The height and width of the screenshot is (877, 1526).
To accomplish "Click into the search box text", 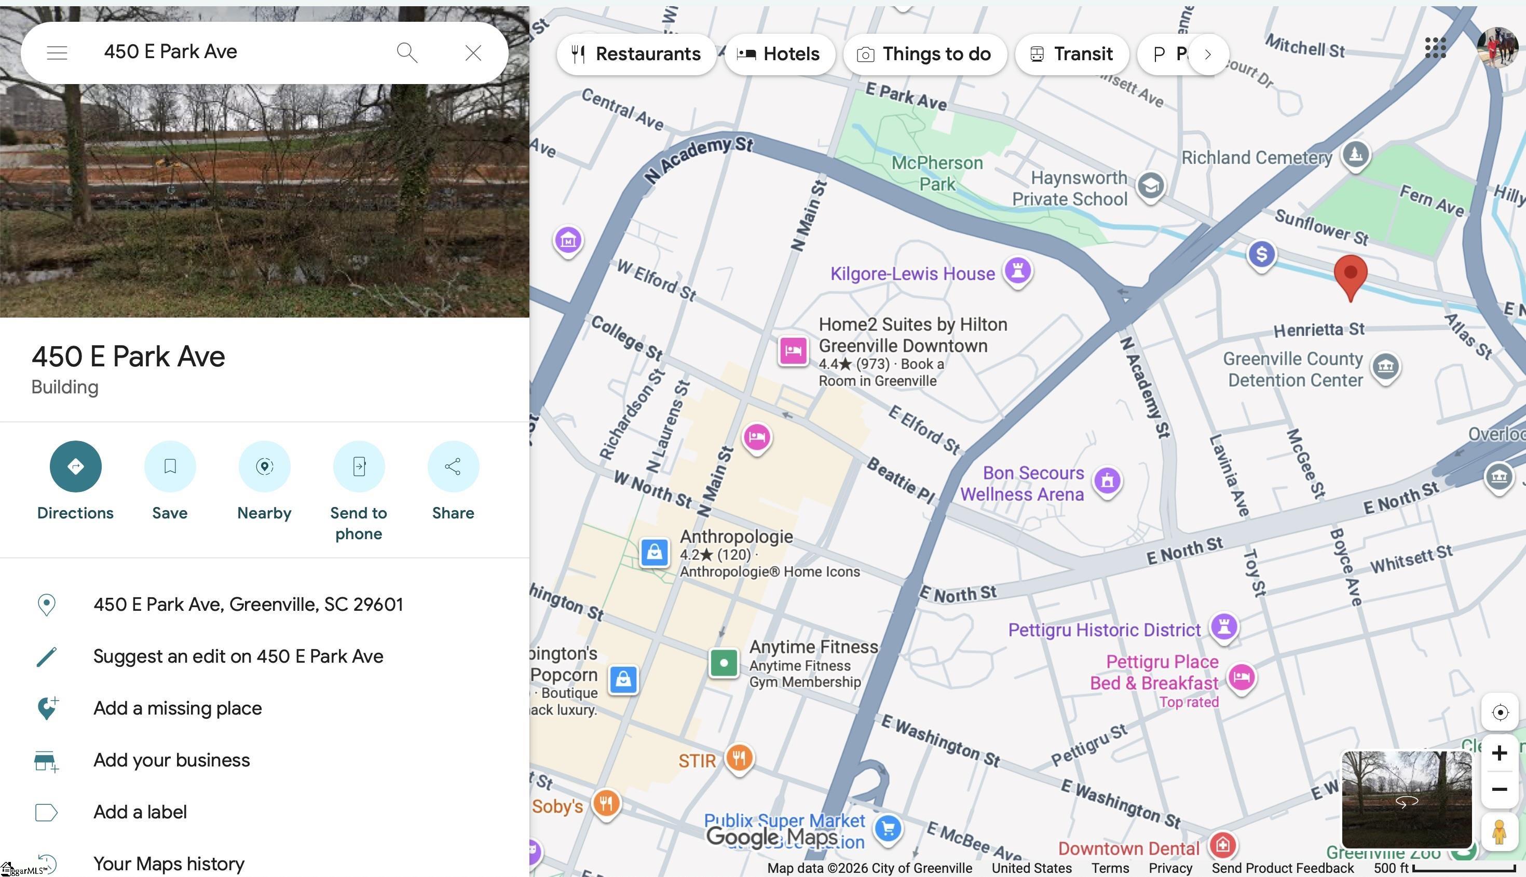I will pyautogui.click(x=170, y=52).
